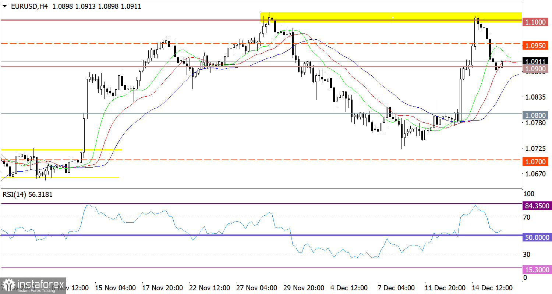Select the 14 Dec 12:00 time label
The width and height of the screenshot is (552, 294).
[492, 287]
